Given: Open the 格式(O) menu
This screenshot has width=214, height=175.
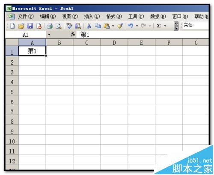Looking at the screenshot, I should coord(114,17).
